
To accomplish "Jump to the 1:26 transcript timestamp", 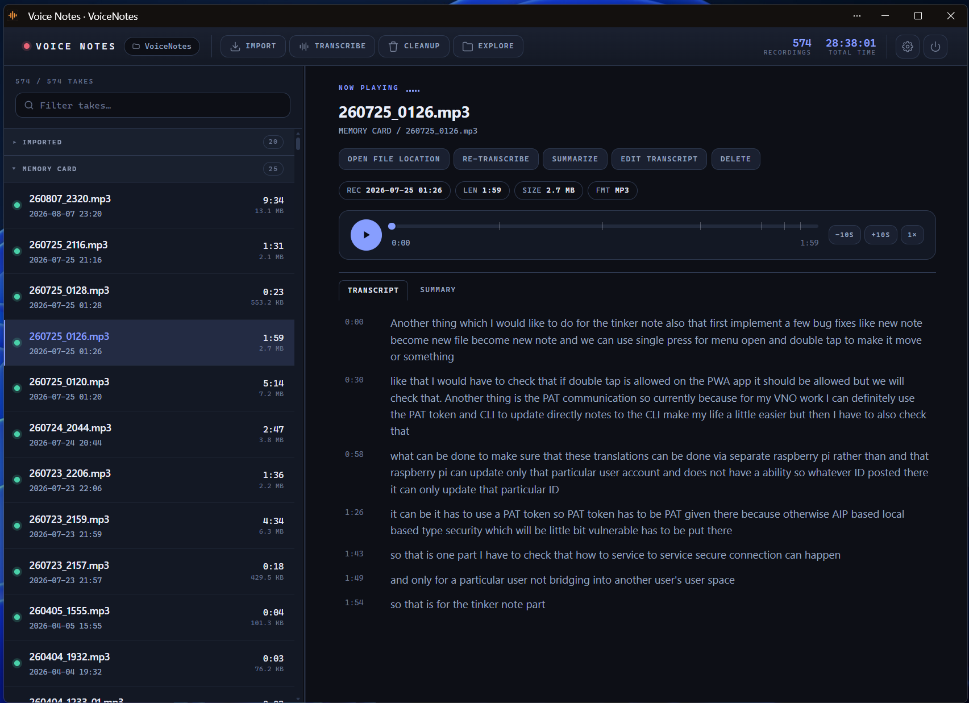I will coord(354,513).
